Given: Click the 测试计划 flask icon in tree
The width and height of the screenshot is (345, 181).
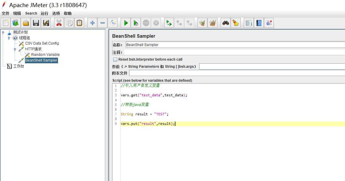Looking at the screenshot, I should (9, 33).
